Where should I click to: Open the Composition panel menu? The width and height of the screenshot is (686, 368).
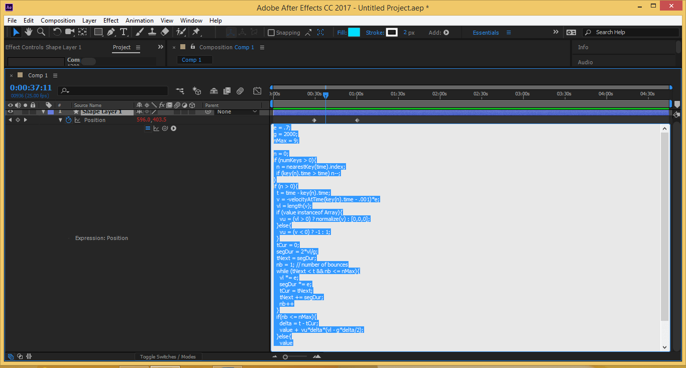click(262, 47)
